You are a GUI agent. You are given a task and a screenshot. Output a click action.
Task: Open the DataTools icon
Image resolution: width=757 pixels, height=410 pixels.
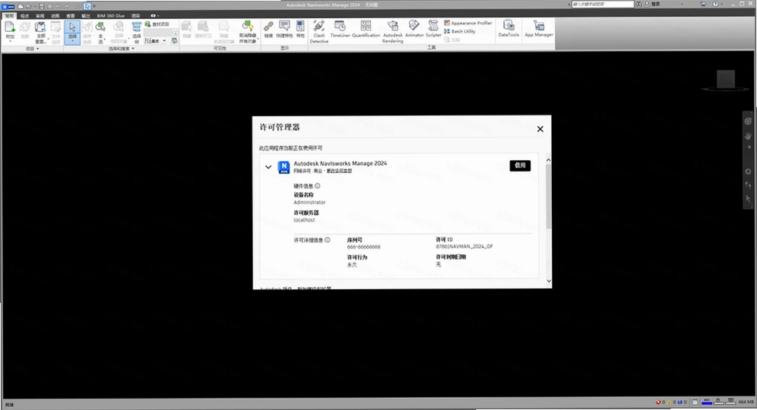pyautogui.click(x=508, y=26)
